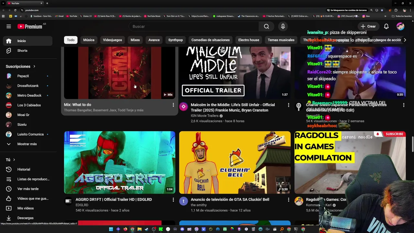Select the Synthpop chip
The height and width of the screenshot is (233, 414).
coord(176,40)
